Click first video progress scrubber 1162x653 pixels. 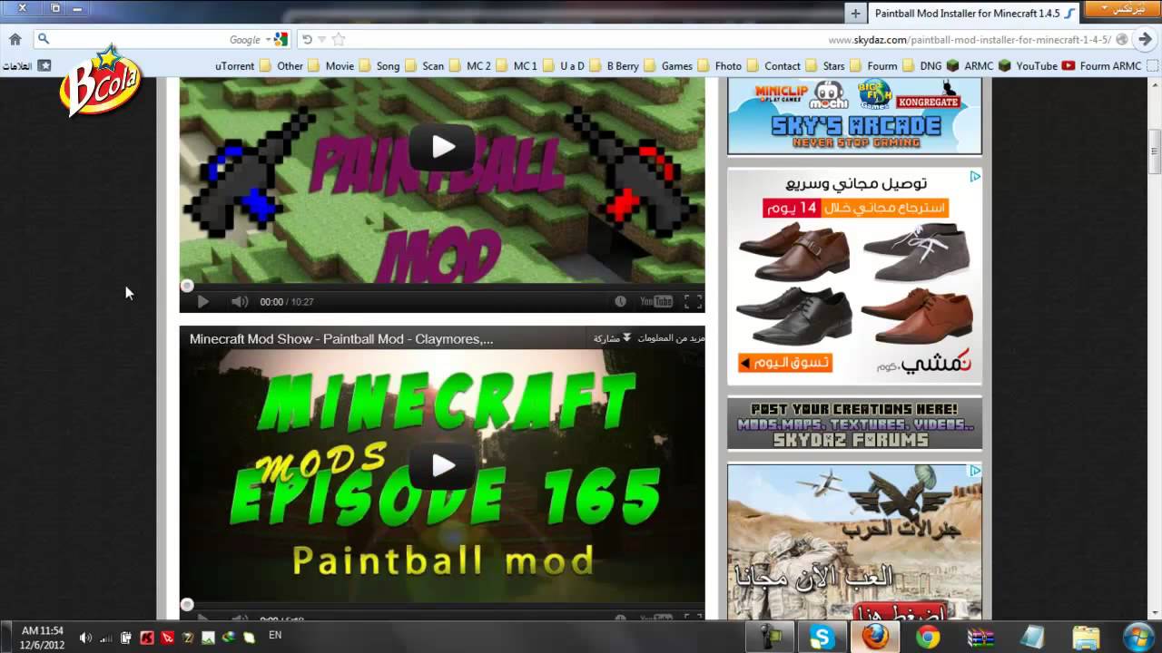point(187,286)
